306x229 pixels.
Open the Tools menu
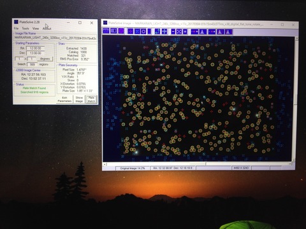[25, 28]
